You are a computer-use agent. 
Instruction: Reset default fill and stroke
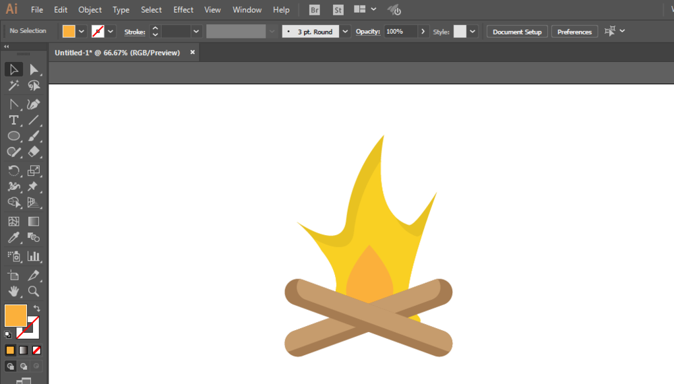pos(8,334)
